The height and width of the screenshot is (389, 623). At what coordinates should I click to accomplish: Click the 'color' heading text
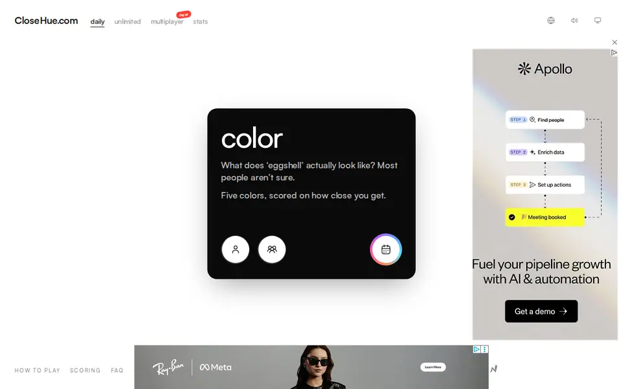[x=252, y=139]
